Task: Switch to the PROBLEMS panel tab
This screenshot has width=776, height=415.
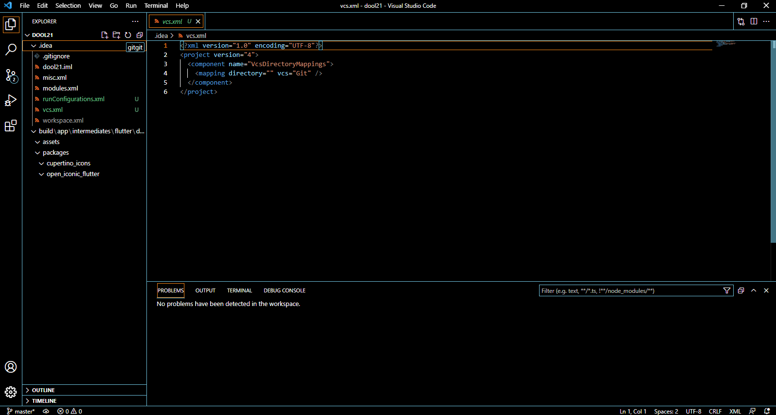Action: pyautogui.click(x=171, y=290)
